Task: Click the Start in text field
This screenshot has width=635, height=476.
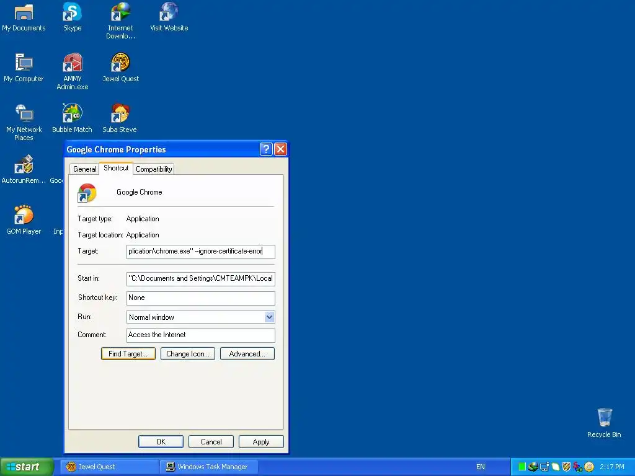Action: point(200,278)
